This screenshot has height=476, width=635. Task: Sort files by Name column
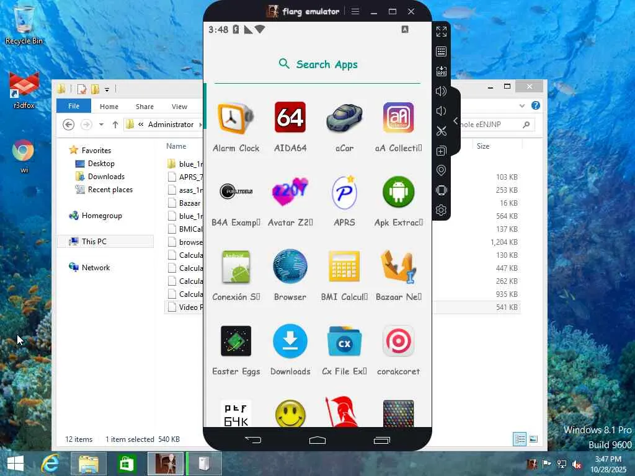[176, 146]
